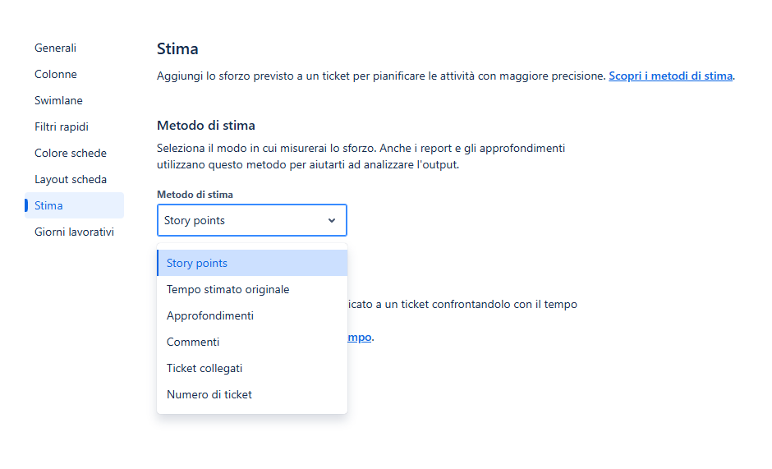Choose Story points option in list
Image resolution: width=772 pixels, height=469 pixels.
252,263
